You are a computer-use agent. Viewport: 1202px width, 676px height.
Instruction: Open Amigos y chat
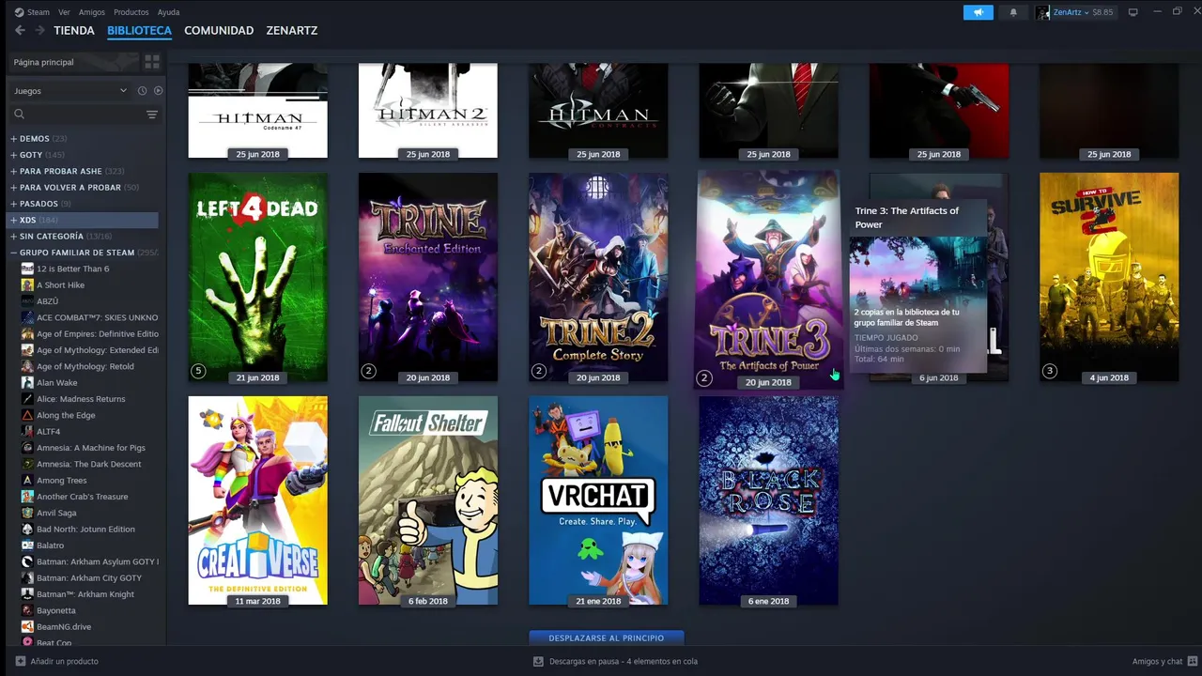(1164, 661)
